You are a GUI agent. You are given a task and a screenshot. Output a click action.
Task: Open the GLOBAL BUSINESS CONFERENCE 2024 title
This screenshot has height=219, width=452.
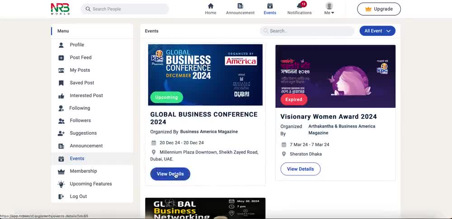pos(204,118)
